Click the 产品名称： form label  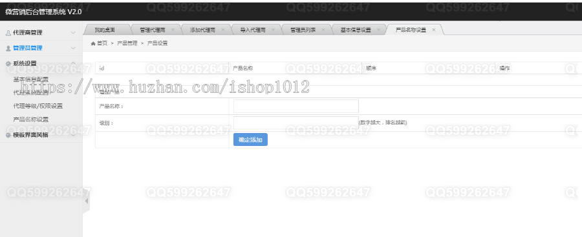111,107
